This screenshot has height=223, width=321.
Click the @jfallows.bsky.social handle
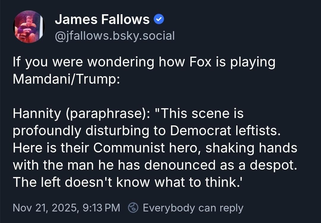[115, 36]
